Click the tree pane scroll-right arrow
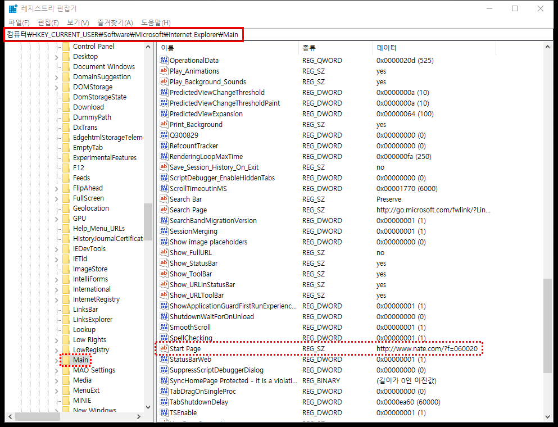The height and width of the screenshot is (427, 558). point(139,416)
